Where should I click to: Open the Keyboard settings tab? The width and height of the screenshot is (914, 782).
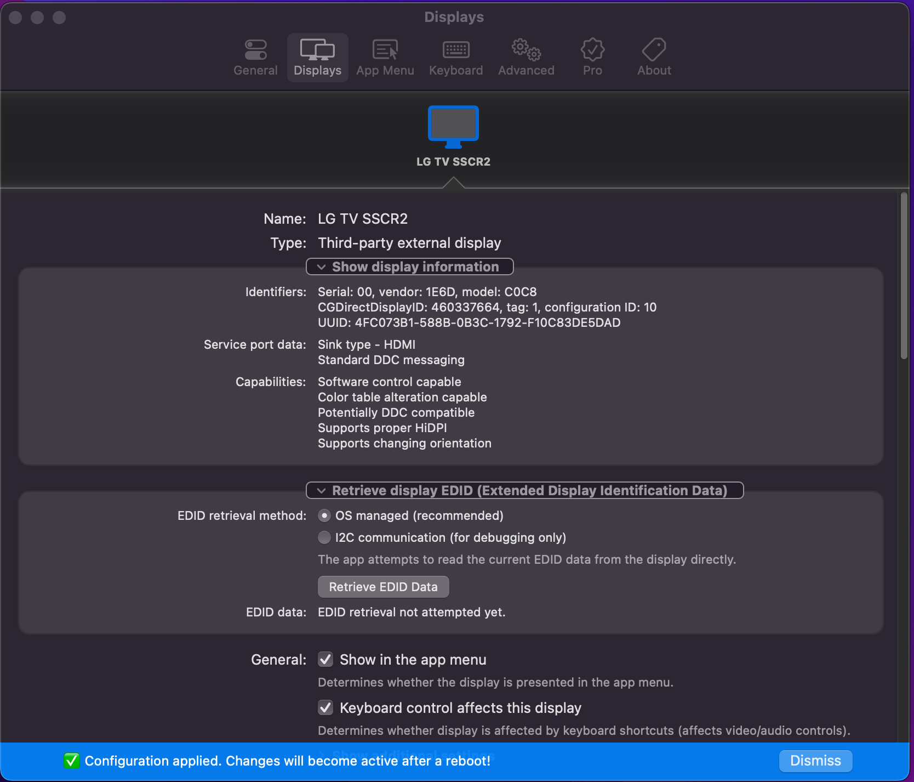[456, 58]
